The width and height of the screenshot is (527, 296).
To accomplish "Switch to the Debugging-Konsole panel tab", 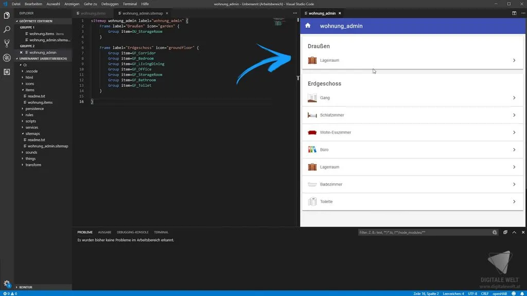I will [132, 232].
